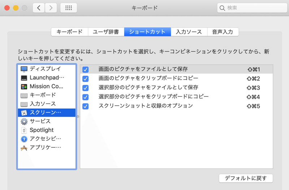Select 画面のピクチャをクリップボードにコピー row text
The width and height of the screenshot is (289, 190).
pyautogui.click(x=148, y=78)
